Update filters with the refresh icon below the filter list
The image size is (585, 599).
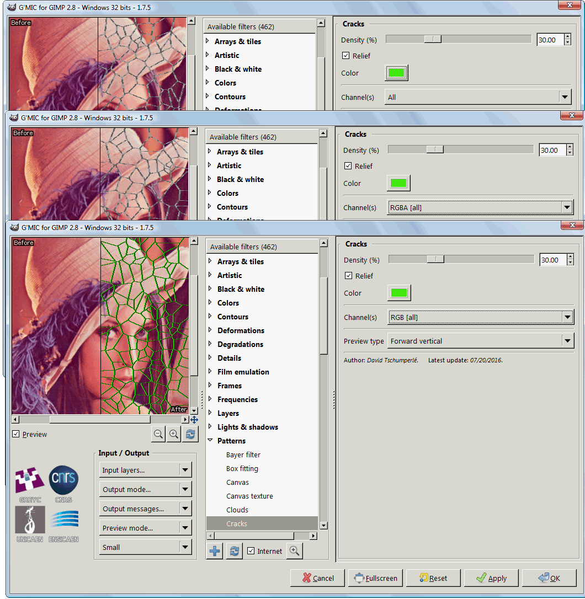click(235, 551)
